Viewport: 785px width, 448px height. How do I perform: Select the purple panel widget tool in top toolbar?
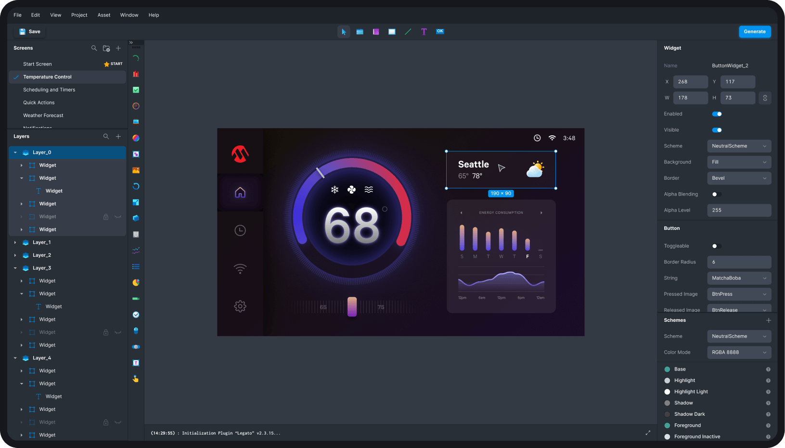pos(376,32)
